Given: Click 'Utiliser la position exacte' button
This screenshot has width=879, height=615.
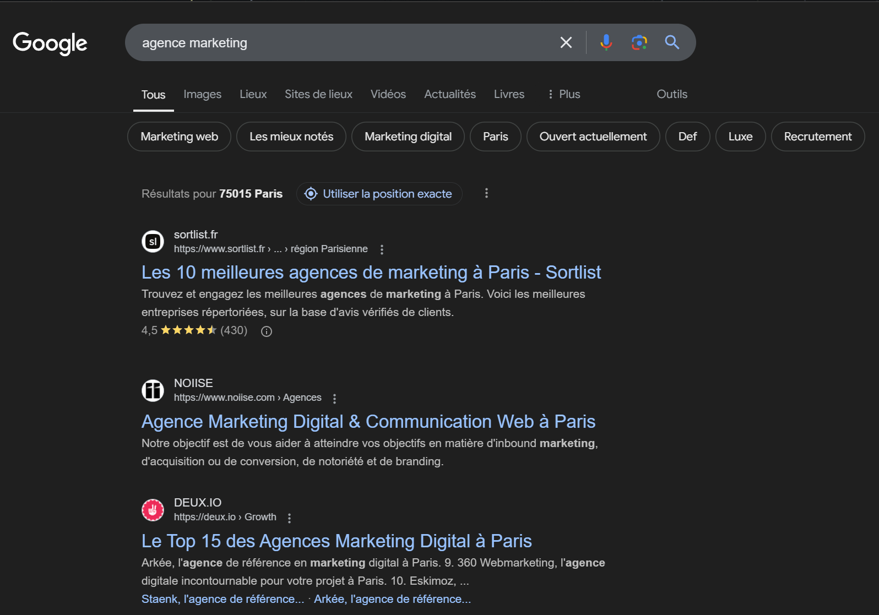Looking at the screenshot, I should pyautogui.click(x=379, y=194).
